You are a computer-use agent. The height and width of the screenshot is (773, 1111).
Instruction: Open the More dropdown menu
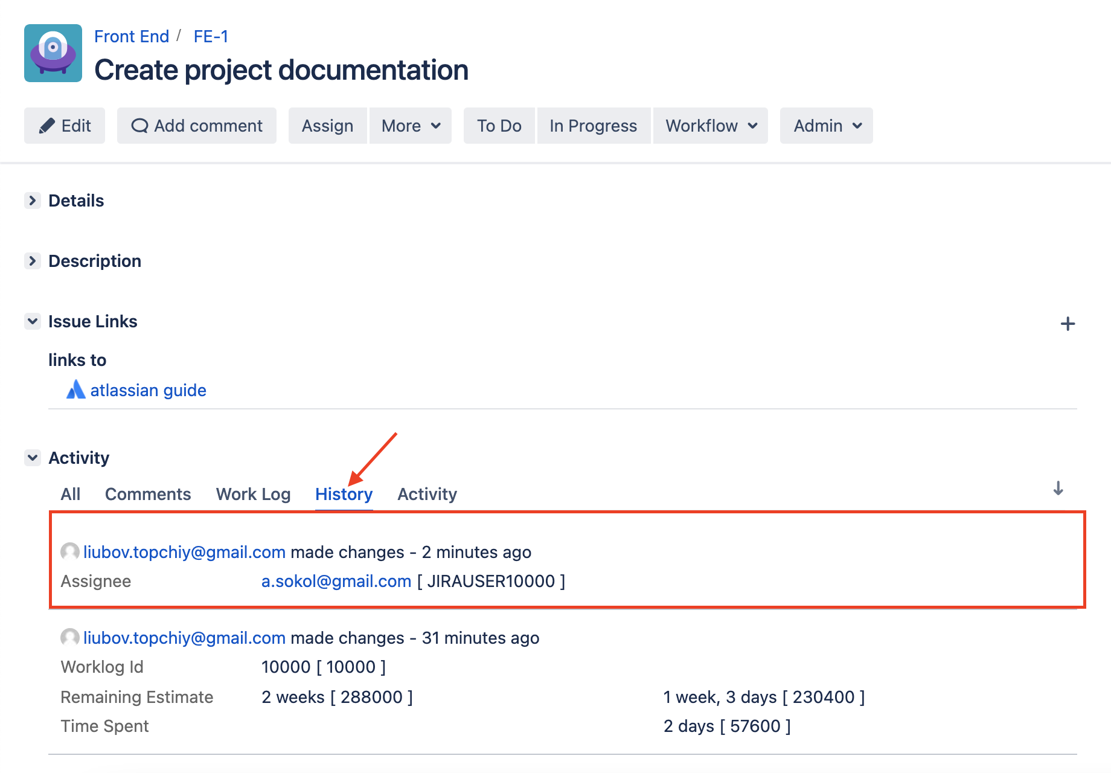411,126
